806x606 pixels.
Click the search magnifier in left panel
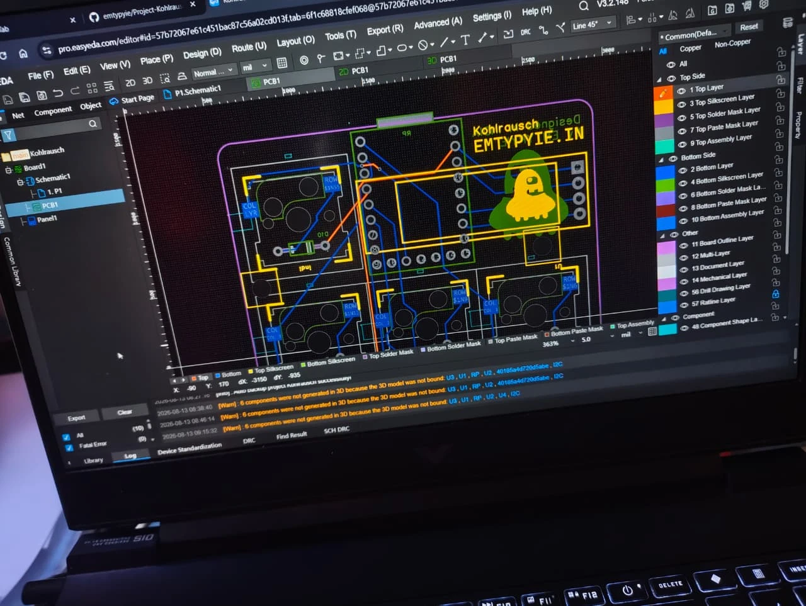93,124
